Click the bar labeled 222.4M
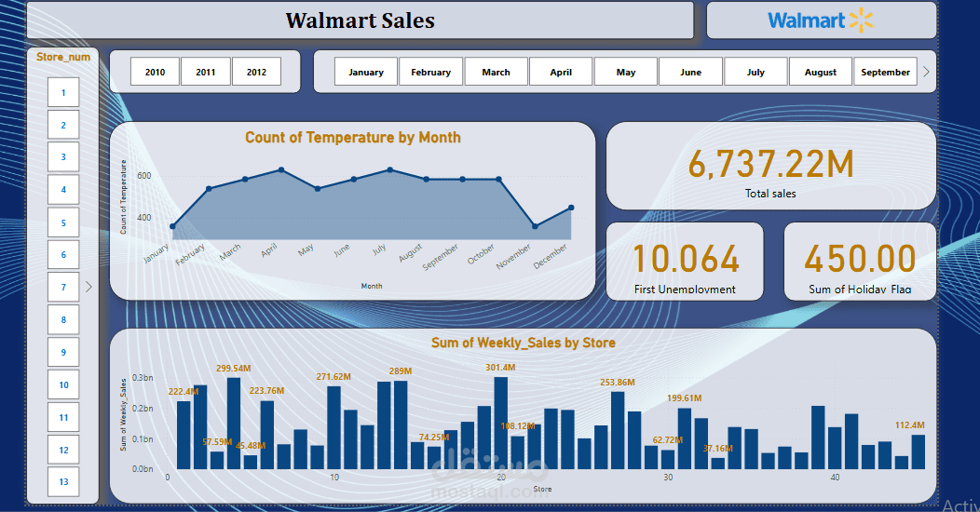 [184, 436]
